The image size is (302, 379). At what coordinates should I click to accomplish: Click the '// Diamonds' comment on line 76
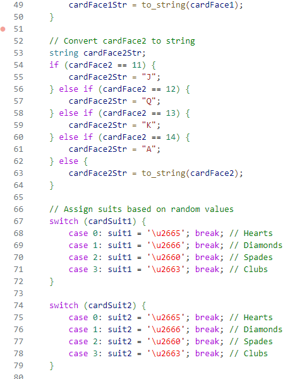256,330
